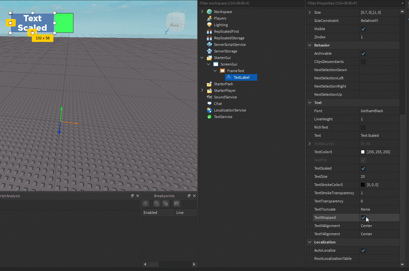This screenshot has height=271, width=409.
Task: Enable the RichText checkbox
Action: point(363,127)
